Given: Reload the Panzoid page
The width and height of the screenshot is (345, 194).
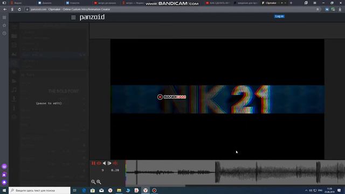Looking at the screenshot, I should click(x=19, y=10).
